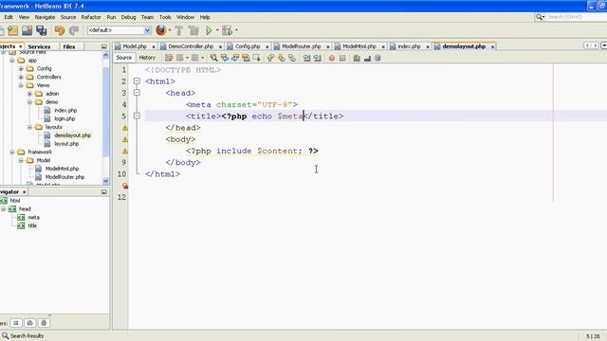The width and height of the screenshot is (607, 341).
Task: Click the Shift Line Left icon
Action: [x=306, y=58]
